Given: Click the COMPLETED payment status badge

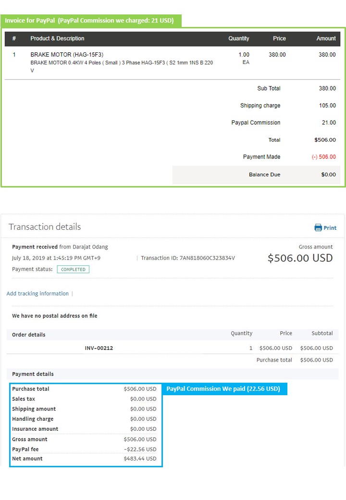Looking at the screenshot, I should [73, 269].
